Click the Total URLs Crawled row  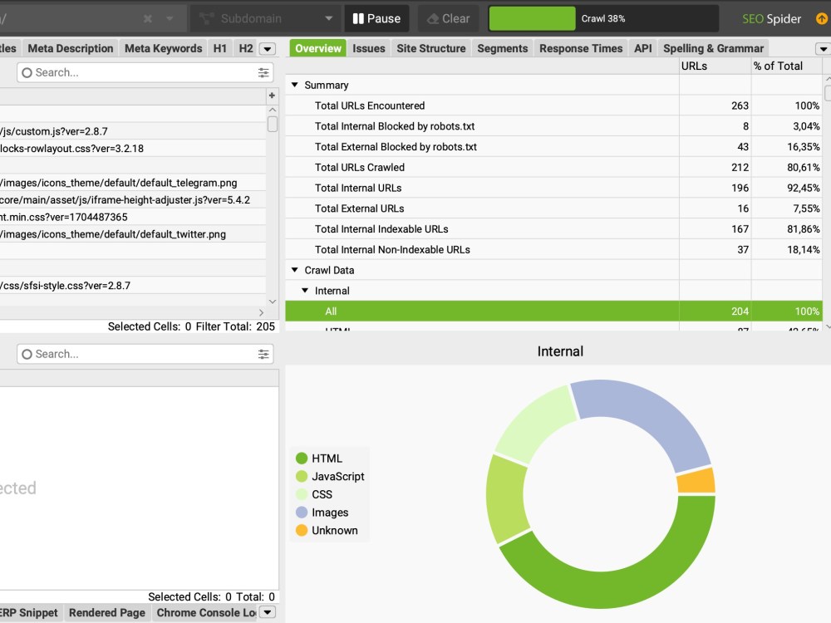[x=553, y=168]
